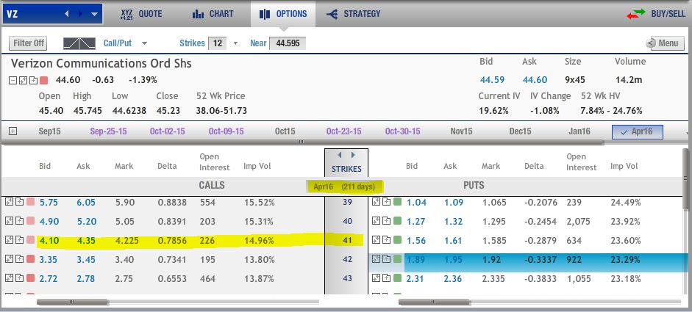Click the arrow-box icon in the 39 put row
The image size is (692, 312).
[x=376, y=202]
